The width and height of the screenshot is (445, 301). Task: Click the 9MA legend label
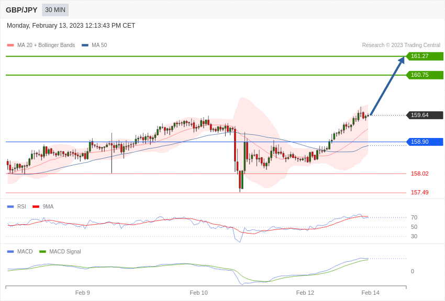(x=48, y=207)
